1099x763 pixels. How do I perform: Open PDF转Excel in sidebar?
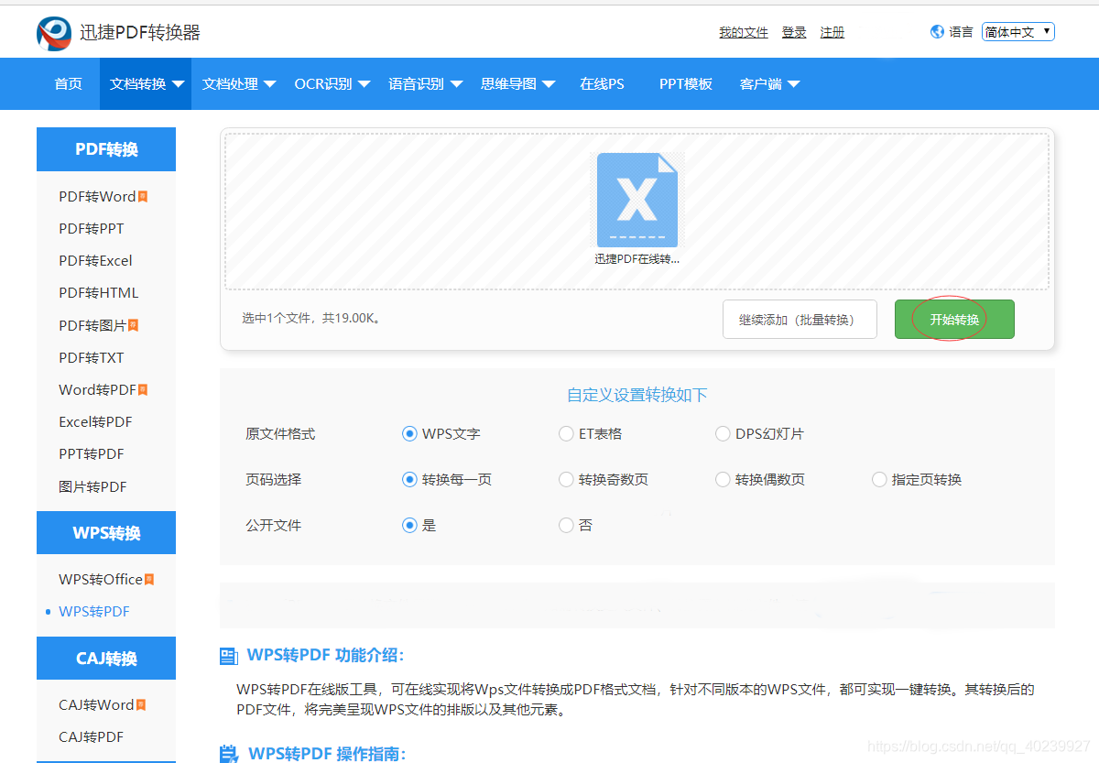pyautogui.click(x=96, y=261)
